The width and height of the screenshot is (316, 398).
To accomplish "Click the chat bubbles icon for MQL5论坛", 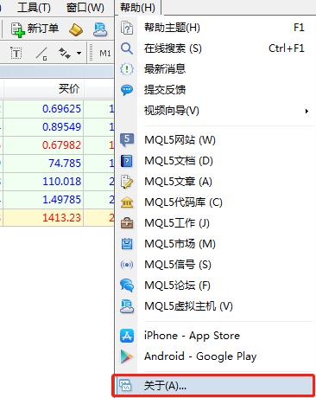I will pos(127,286).
